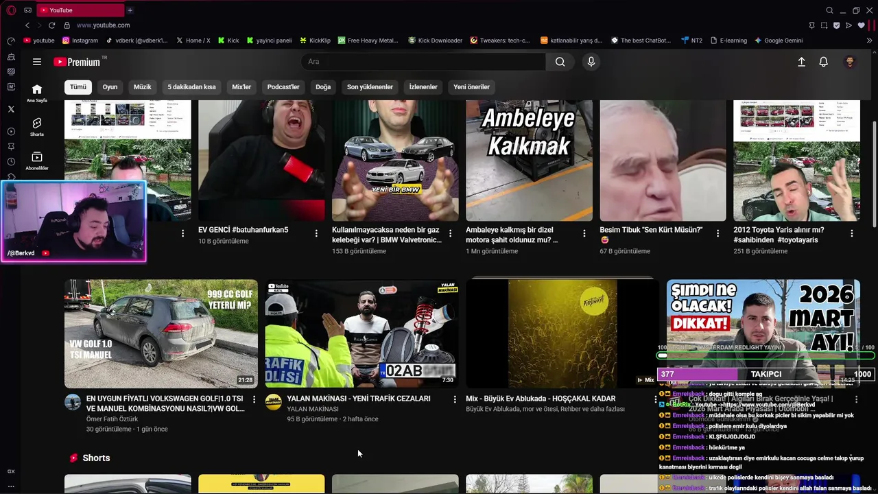This screenshot has width=878, height=494.
Task: Open the Ambeleye Kalkmak short thumbnail
Action: [x=529, y=161]
